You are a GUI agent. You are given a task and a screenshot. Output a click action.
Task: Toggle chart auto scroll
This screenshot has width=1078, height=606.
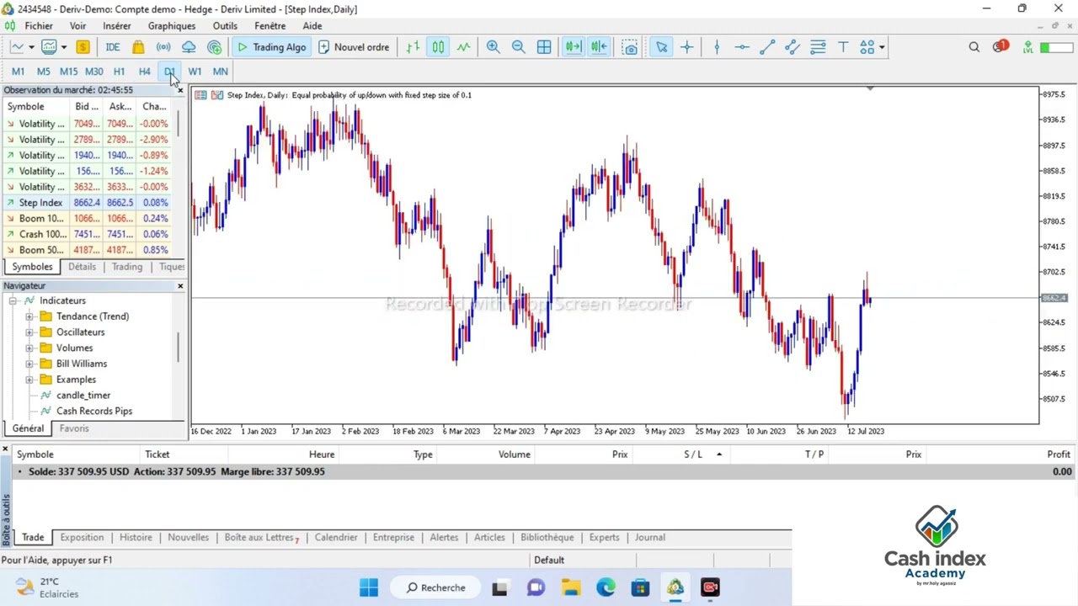pos(573,47)
